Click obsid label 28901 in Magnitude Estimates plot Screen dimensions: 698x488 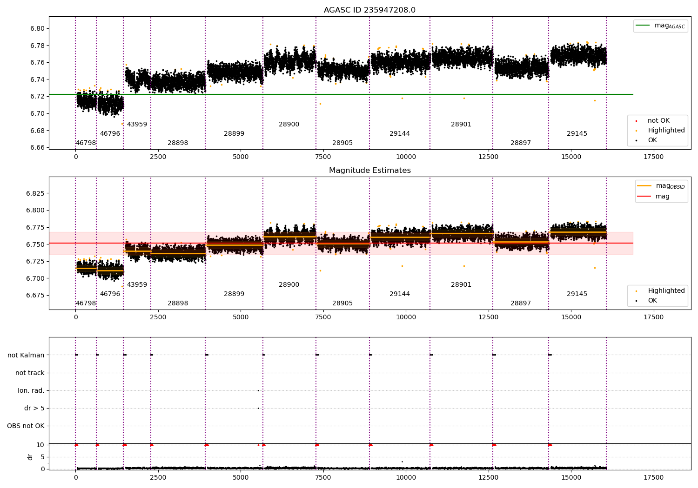pyautogui.click(x=461, y=285)
